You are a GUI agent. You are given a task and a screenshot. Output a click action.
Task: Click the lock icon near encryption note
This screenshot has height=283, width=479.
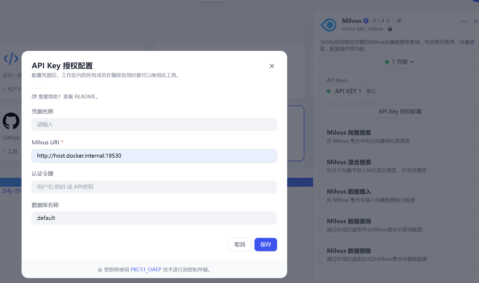100,269
